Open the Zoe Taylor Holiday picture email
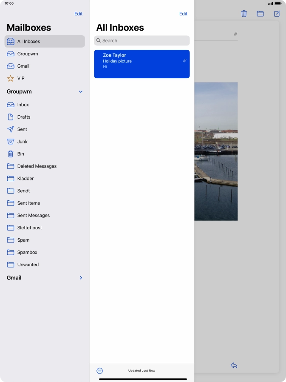The height and width of the screenshot is (382, 286). pos(142,64)
